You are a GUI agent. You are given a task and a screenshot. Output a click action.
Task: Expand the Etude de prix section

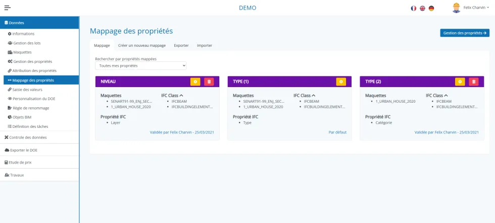39,163
